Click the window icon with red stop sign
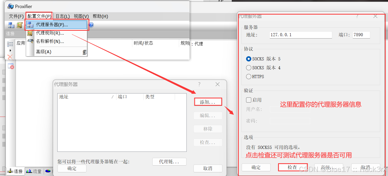 pos(11,66)
